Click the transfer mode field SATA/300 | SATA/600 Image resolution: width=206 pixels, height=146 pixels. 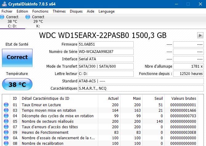[106, 66]
